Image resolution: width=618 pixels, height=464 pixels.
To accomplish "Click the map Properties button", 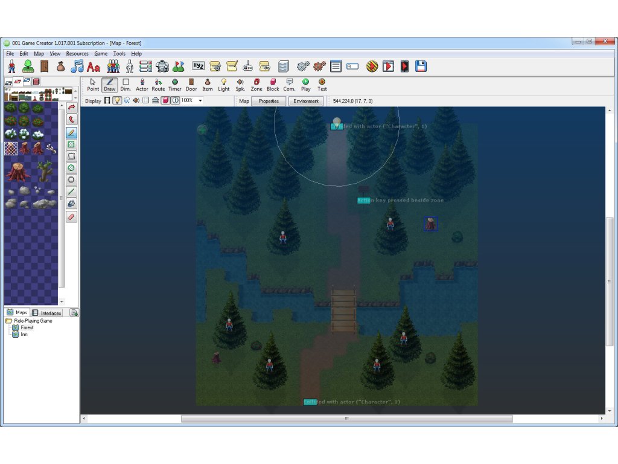I will pyautogui.click(x=269, y=101).
